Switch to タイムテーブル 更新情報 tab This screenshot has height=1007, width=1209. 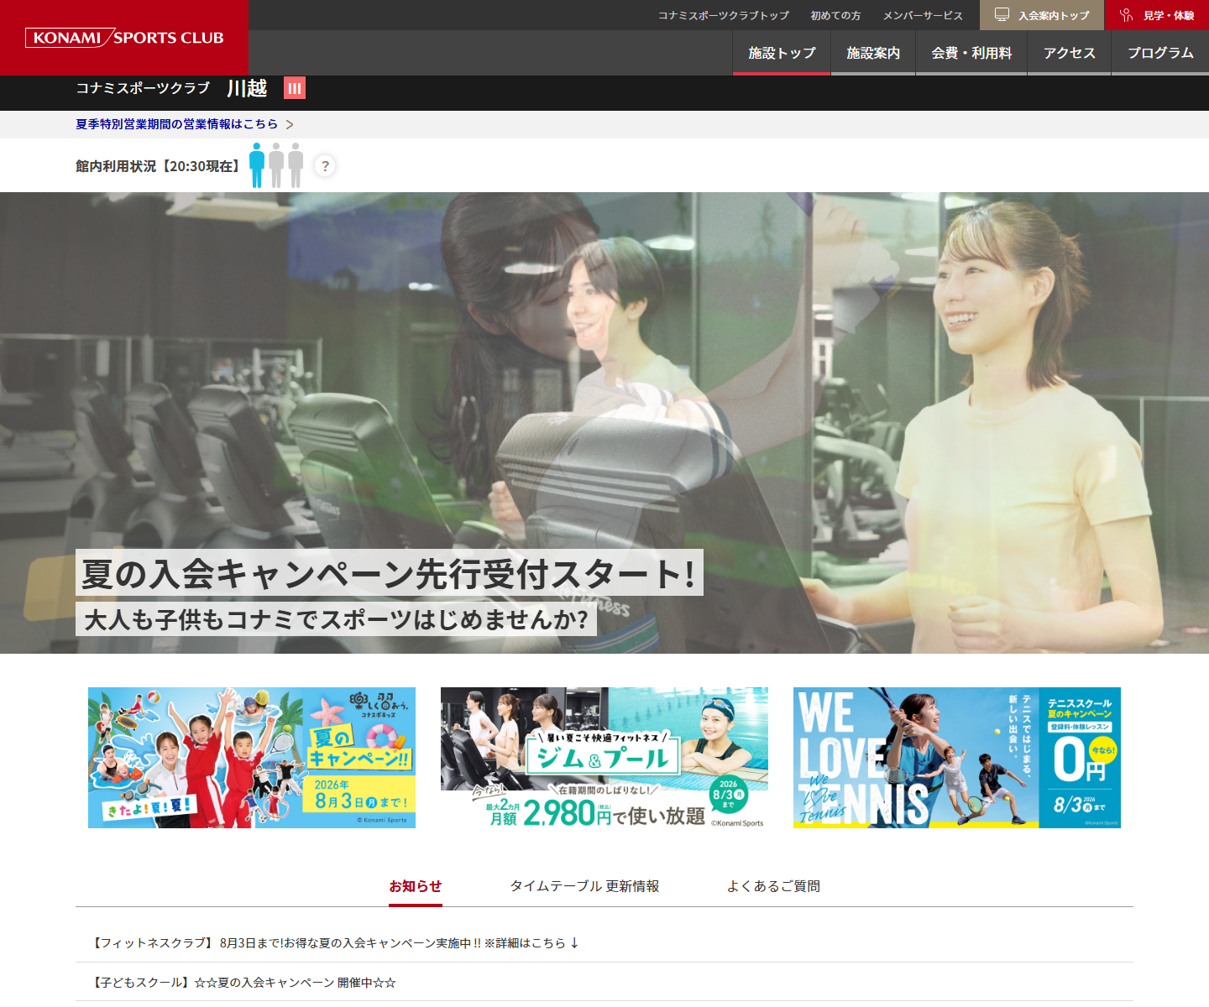pos(584,886)
